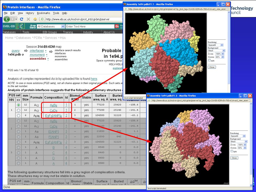The image size is (256, 192).
Task: Open Background Black dropdown in Assembly 1:3
Action: pyautogui.click(x=239, y=142)
